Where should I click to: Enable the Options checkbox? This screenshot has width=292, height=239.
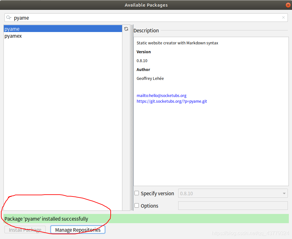137,205
